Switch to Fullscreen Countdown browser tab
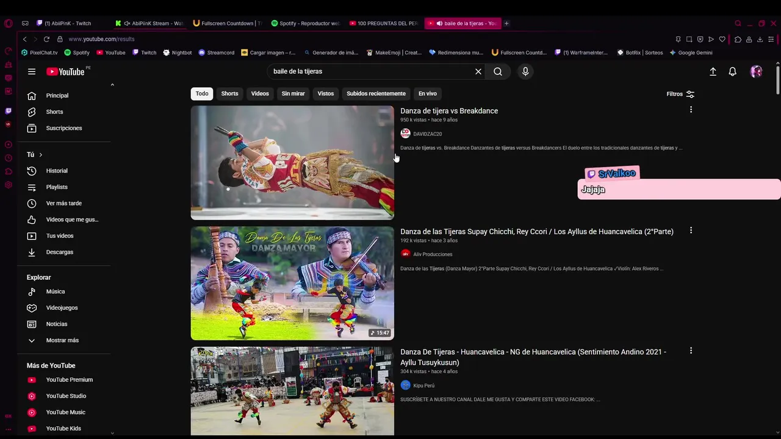781x439 pixels. click(227, 23)
